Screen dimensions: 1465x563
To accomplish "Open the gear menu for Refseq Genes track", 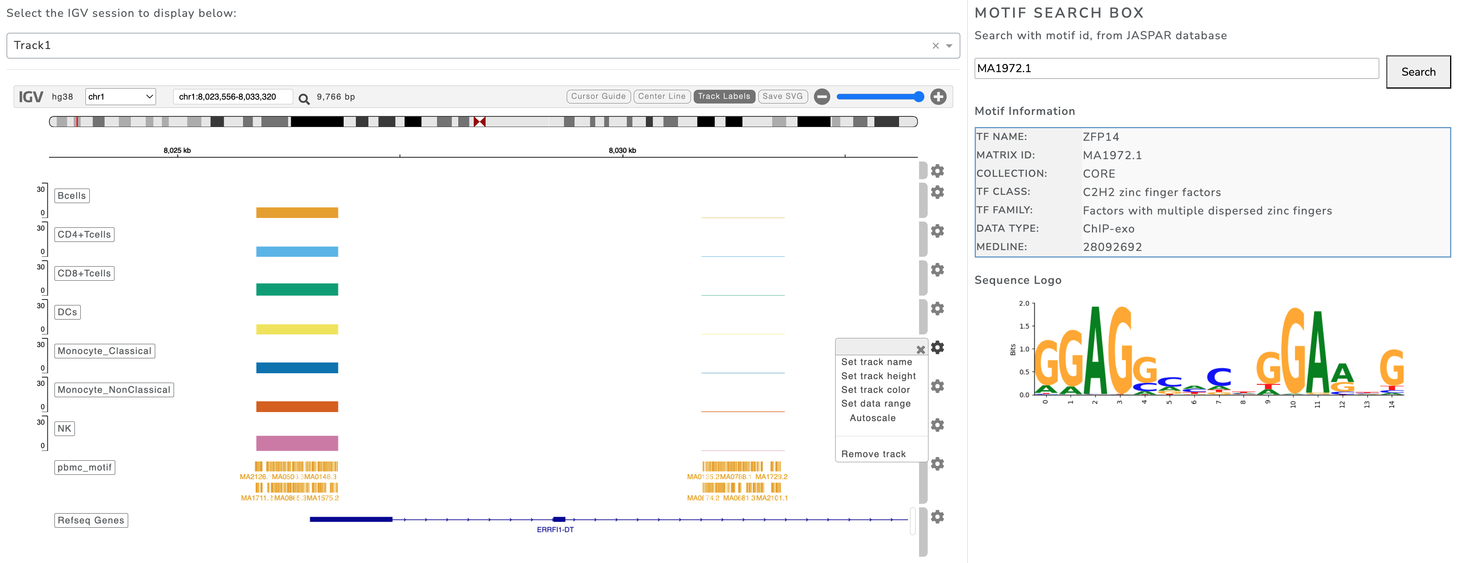I will click(x=937, y=516).
